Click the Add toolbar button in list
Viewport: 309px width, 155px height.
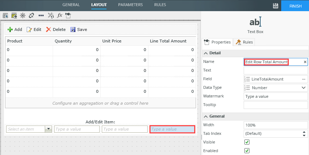(x=15, y=29)
